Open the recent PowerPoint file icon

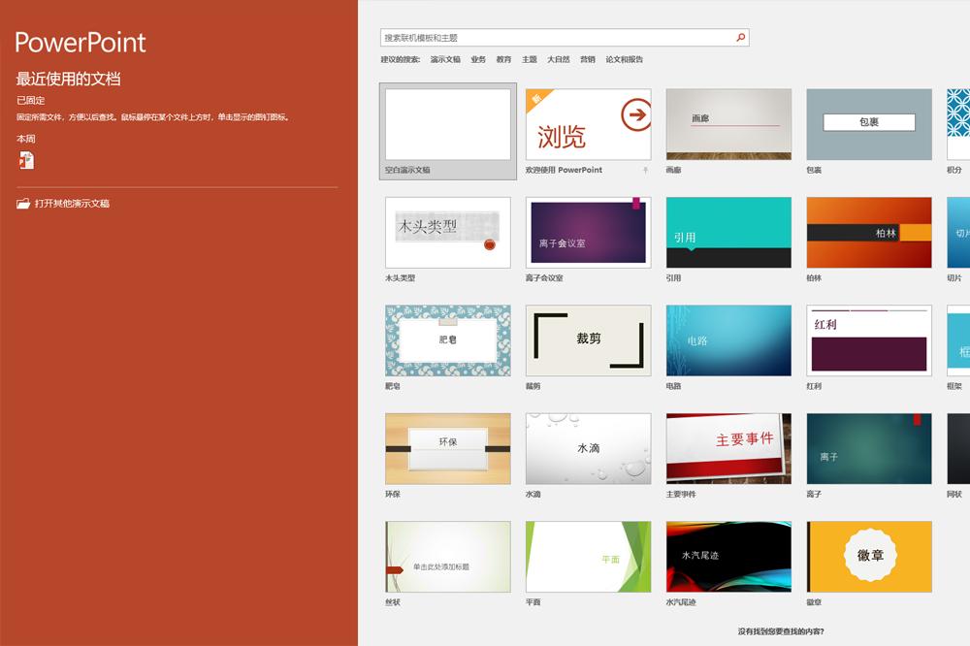pos(26,160)
